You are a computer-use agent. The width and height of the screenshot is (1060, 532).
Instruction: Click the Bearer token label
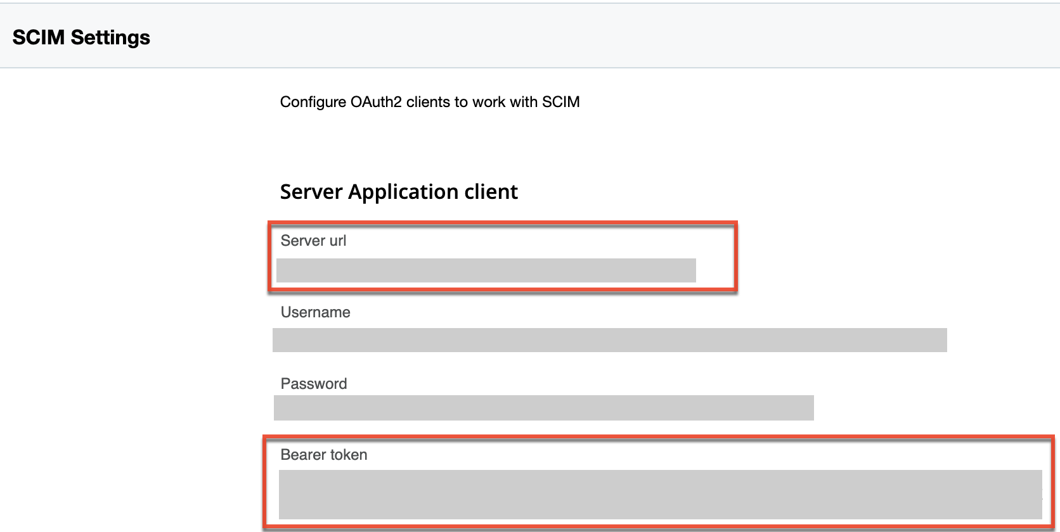click(x=324, y=455)
